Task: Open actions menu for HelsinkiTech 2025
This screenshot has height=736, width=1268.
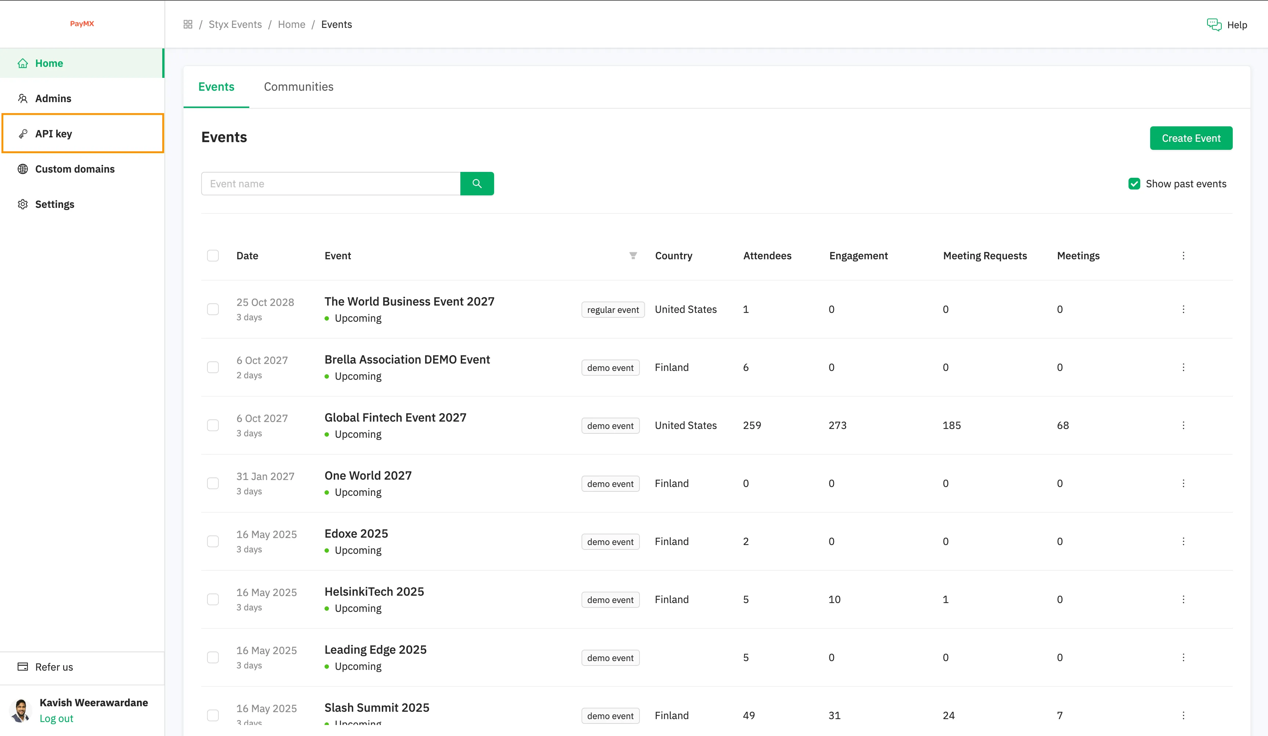Action: [1183, 600]
